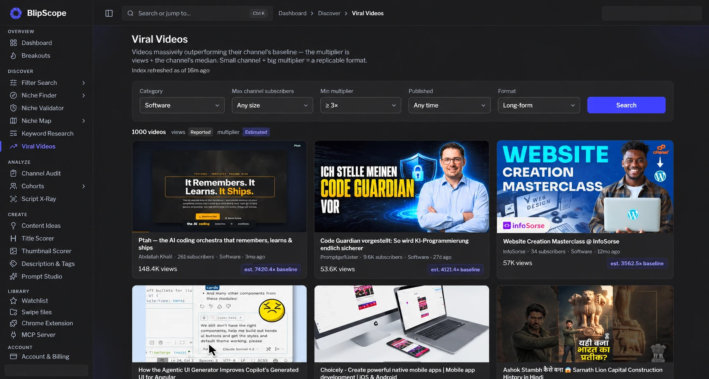Open Channel Audit clipboard icon
Image resolution: width=709 pixels, height=379 pixels.
tap(13, 173)
